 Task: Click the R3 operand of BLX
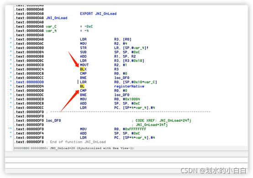coord(116,69)
